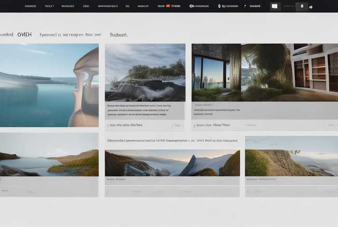Image resolution: width=338 pixels, height=227 pixels.
Task: Click the footer button on the rocky waterfall card
Action: (177, 125)
